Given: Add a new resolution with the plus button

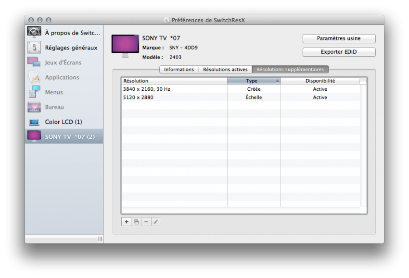Looking at the screenshot, I should pos(126,222).
